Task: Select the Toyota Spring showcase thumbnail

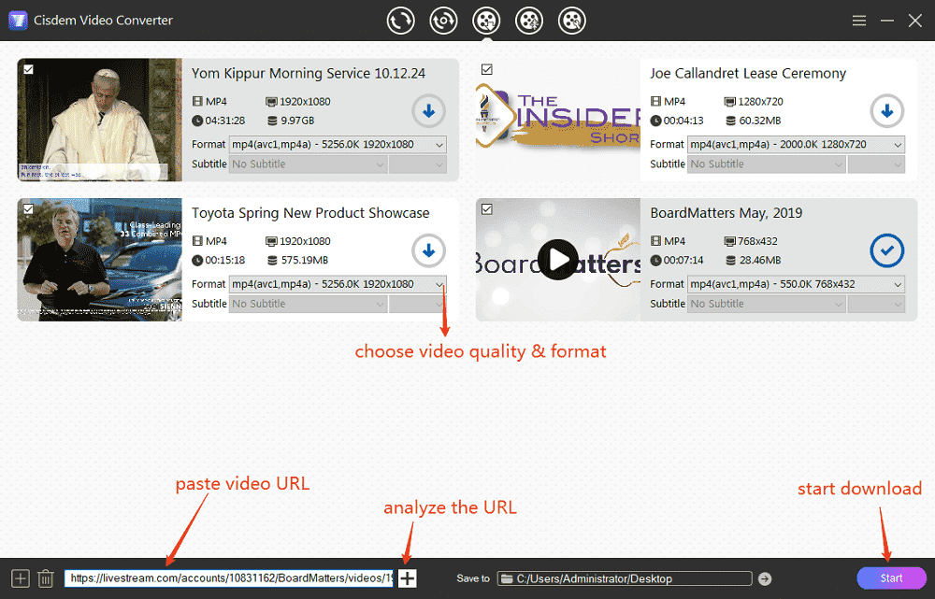Action: [100, 260]
